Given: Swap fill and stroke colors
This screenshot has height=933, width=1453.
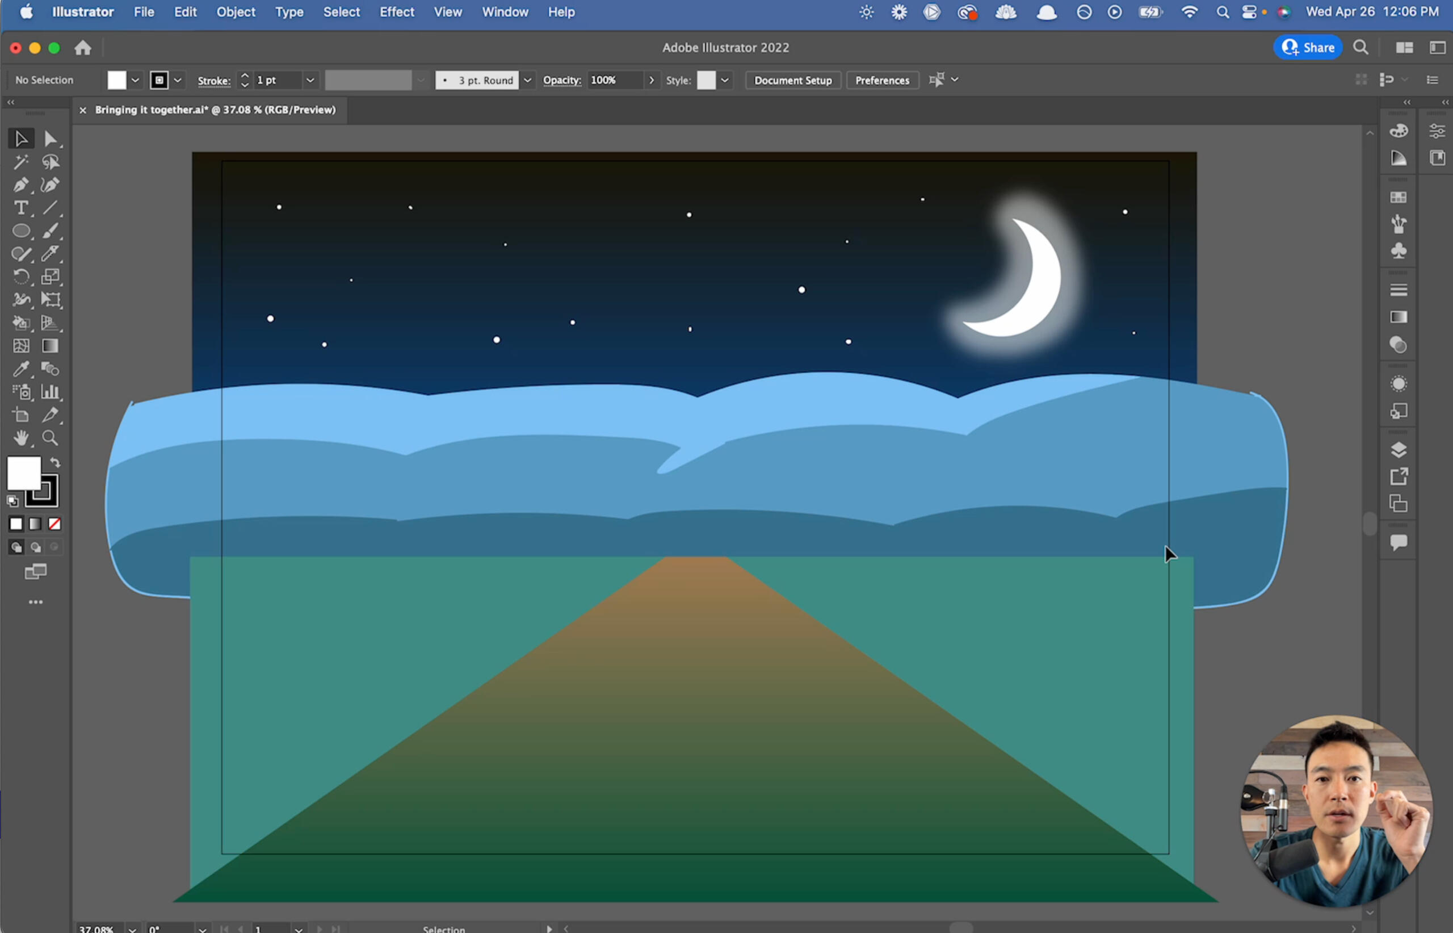Looking at the screenshot, I should [55, 463].
